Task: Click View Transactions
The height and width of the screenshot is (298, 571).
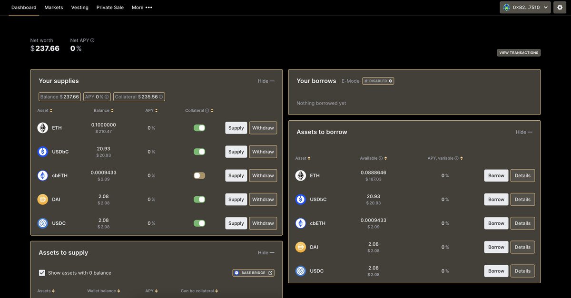Action: click(x=519, y=52)
